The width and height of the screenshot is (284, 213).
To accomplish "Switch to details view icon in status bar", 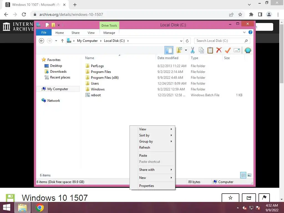I will 243,175.
